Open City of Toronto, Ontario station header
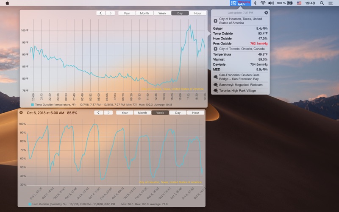The image size is (339, 212). point(240,49)
